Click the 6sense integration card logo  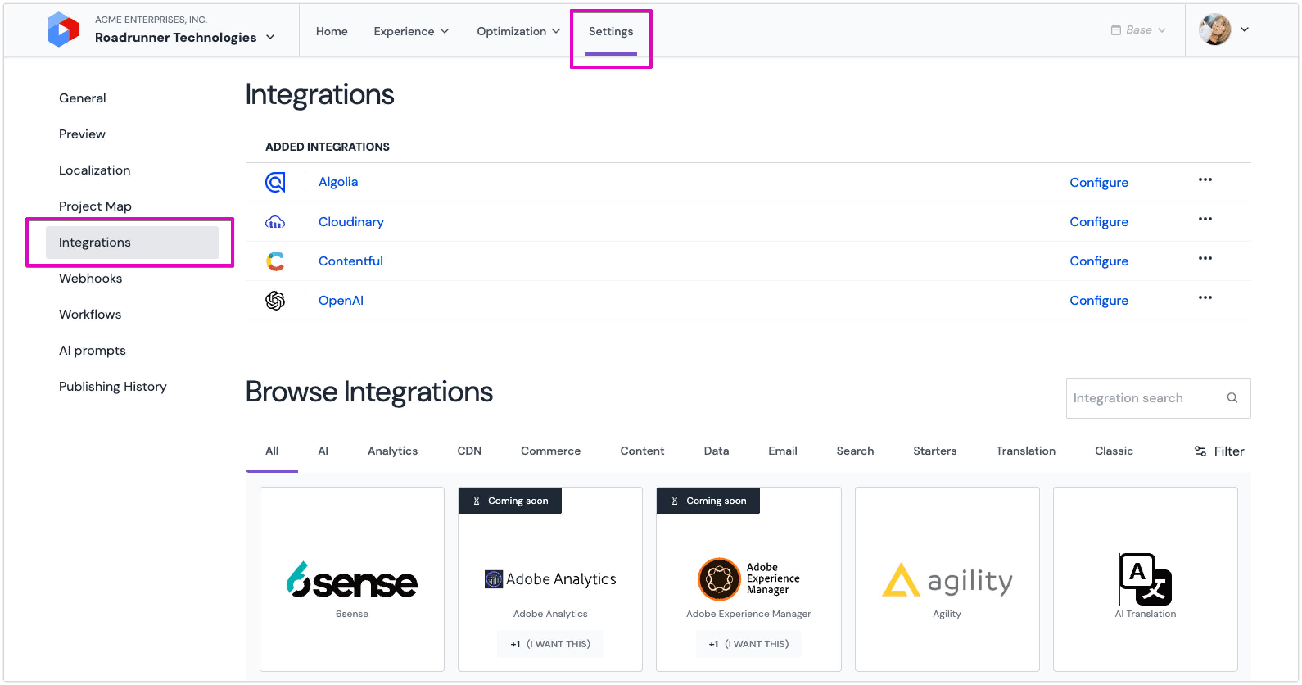[x=352, y=582]
